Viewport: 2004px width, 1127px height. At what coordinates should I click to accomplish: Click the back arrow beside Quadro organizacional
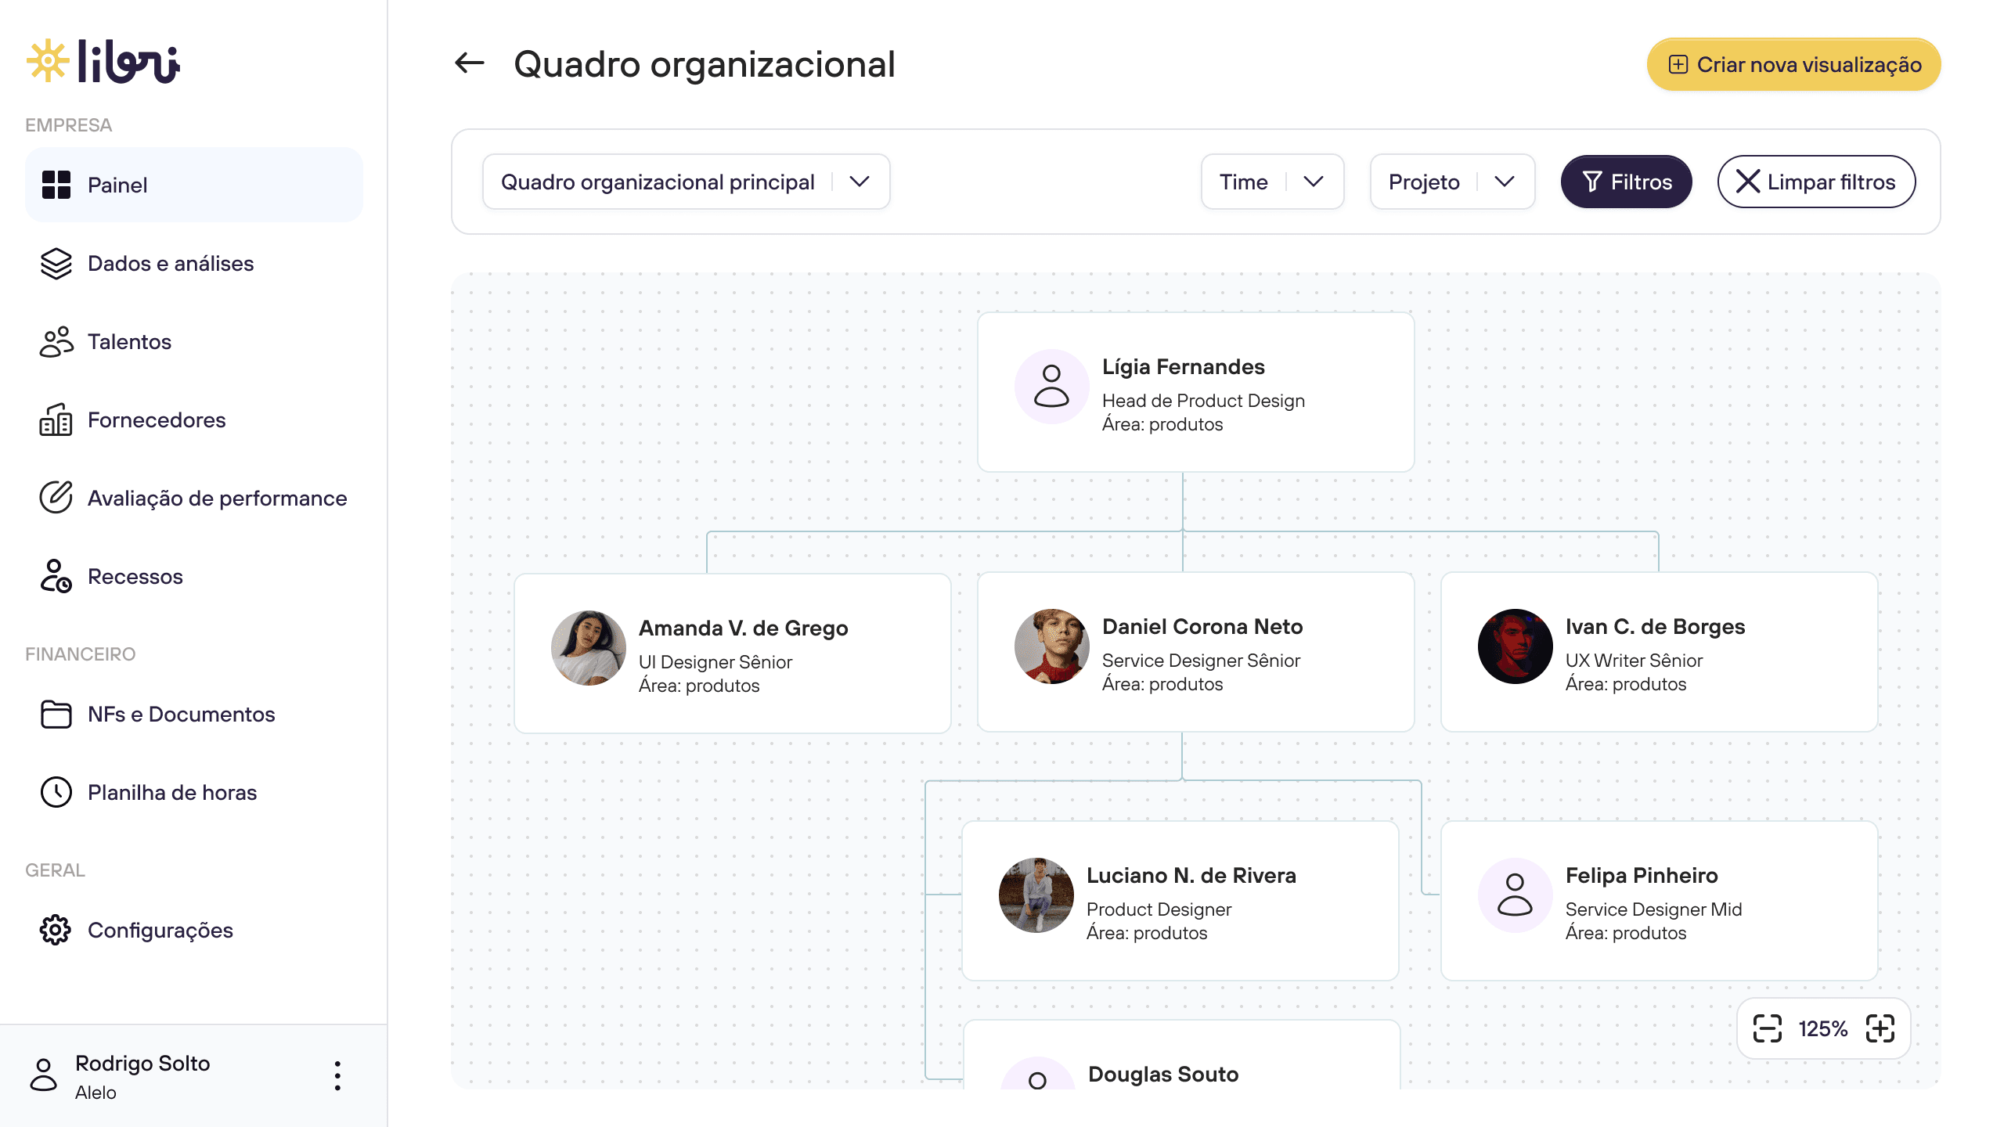tap(470, 63)
